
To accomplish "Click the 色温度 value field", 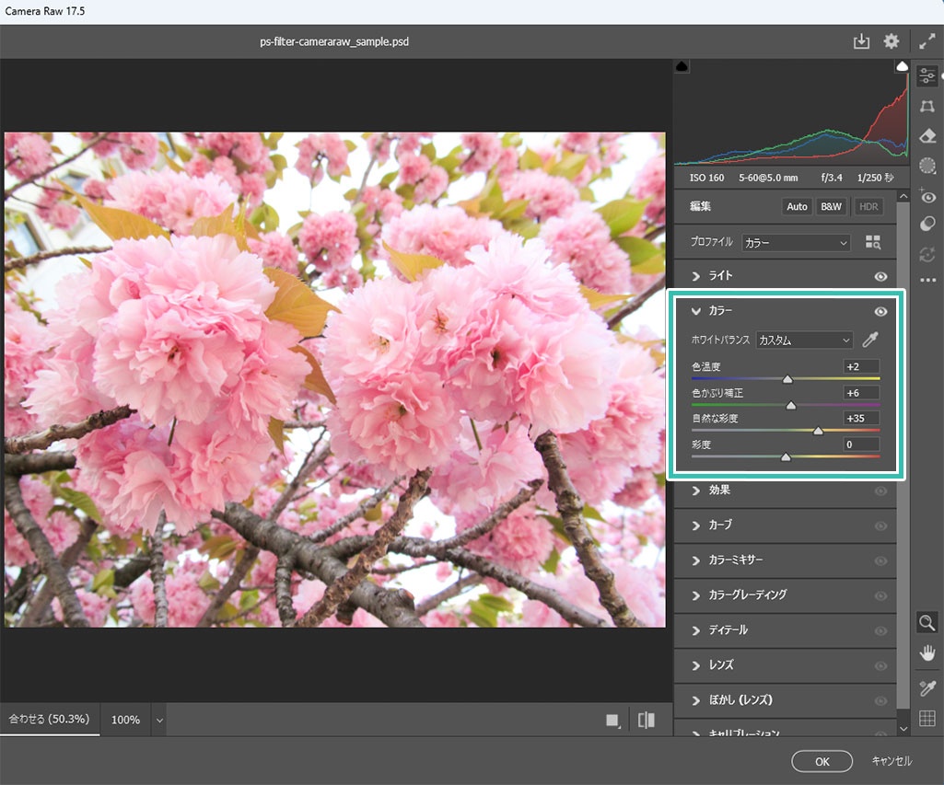I will point(861,366).
